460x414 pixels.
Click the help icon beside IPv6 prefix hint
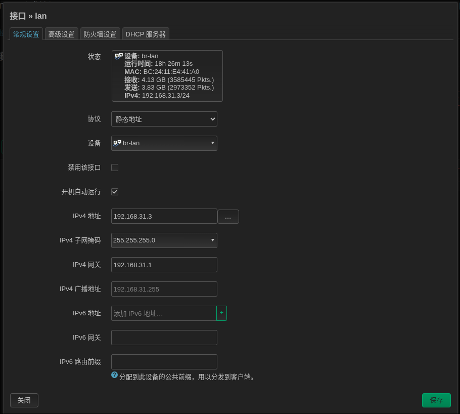click(115, 375)
